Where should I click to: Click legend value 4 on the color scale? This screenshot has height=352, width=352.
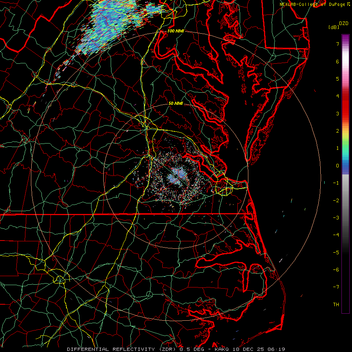coord(338,96)
